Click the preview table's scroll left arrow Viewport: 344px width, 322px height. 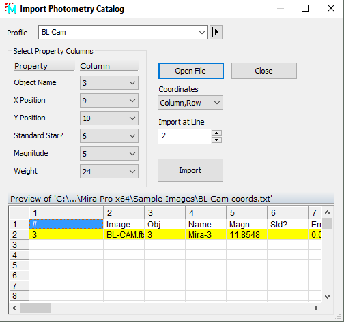(x=14, y=308)
